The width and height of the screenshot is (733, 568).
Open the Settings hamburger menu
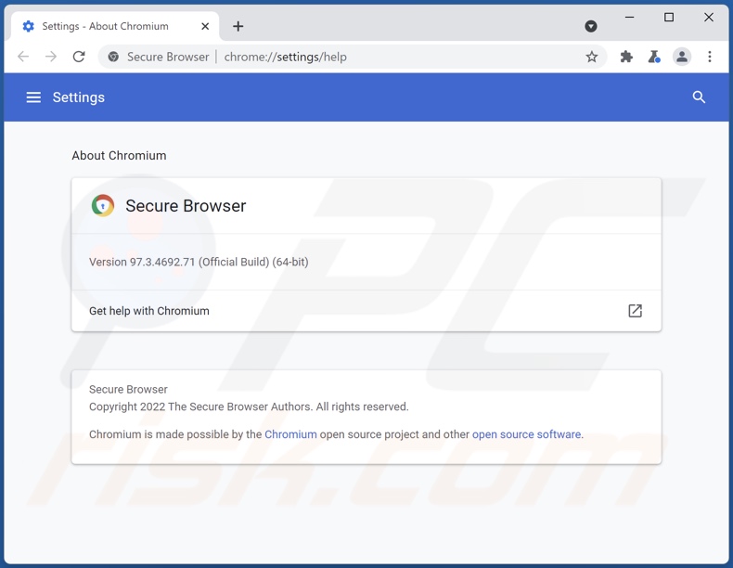[33, 97]
